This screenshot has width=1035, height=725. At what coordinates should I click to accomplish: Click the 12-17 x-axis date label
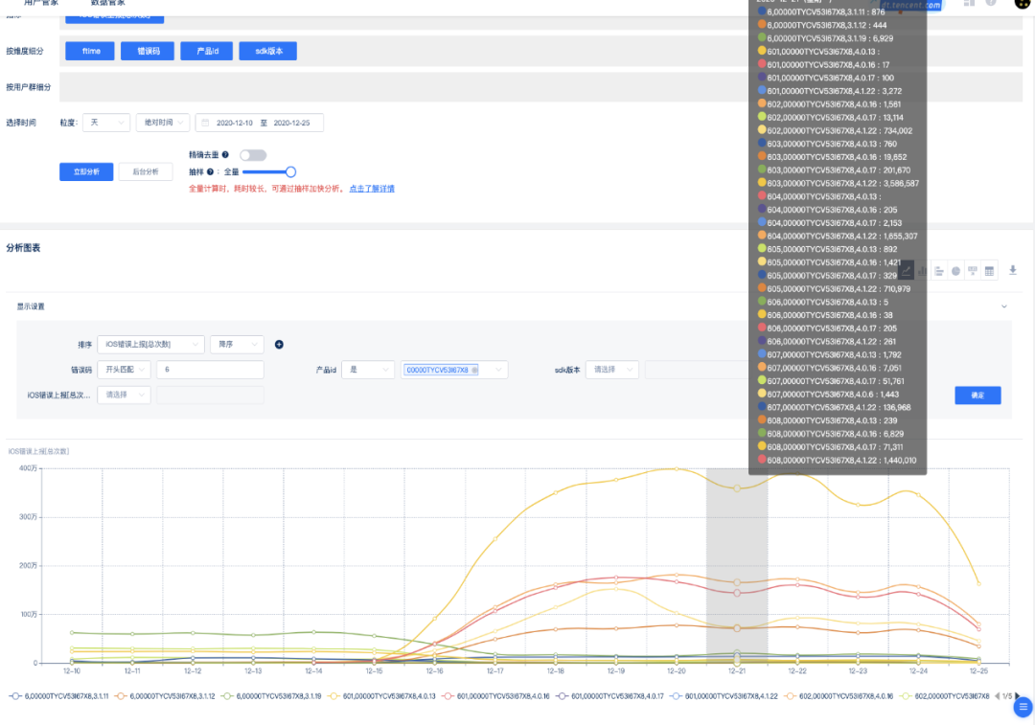tap(495, 671)
